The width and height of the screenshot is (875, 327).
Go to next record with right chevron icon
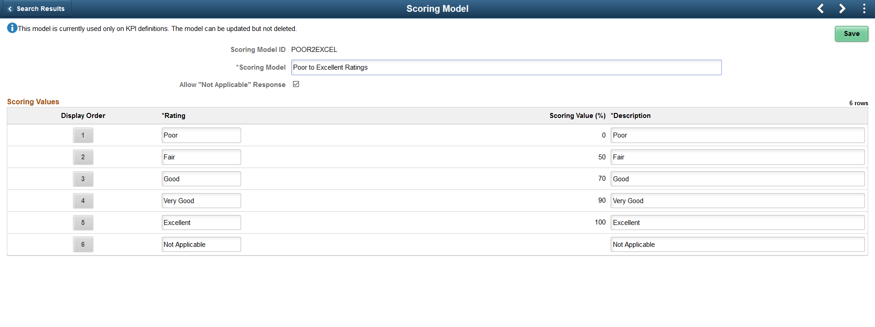(842, 9)
